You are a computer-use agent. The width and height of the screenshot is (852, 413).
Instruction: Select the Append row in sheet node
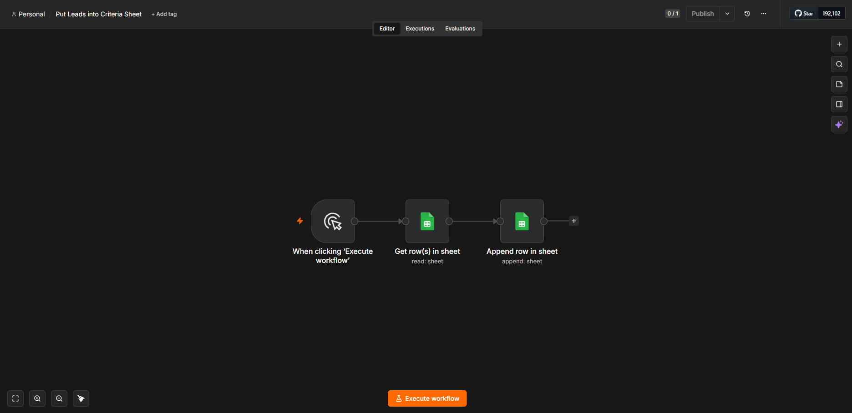[522, 221]
